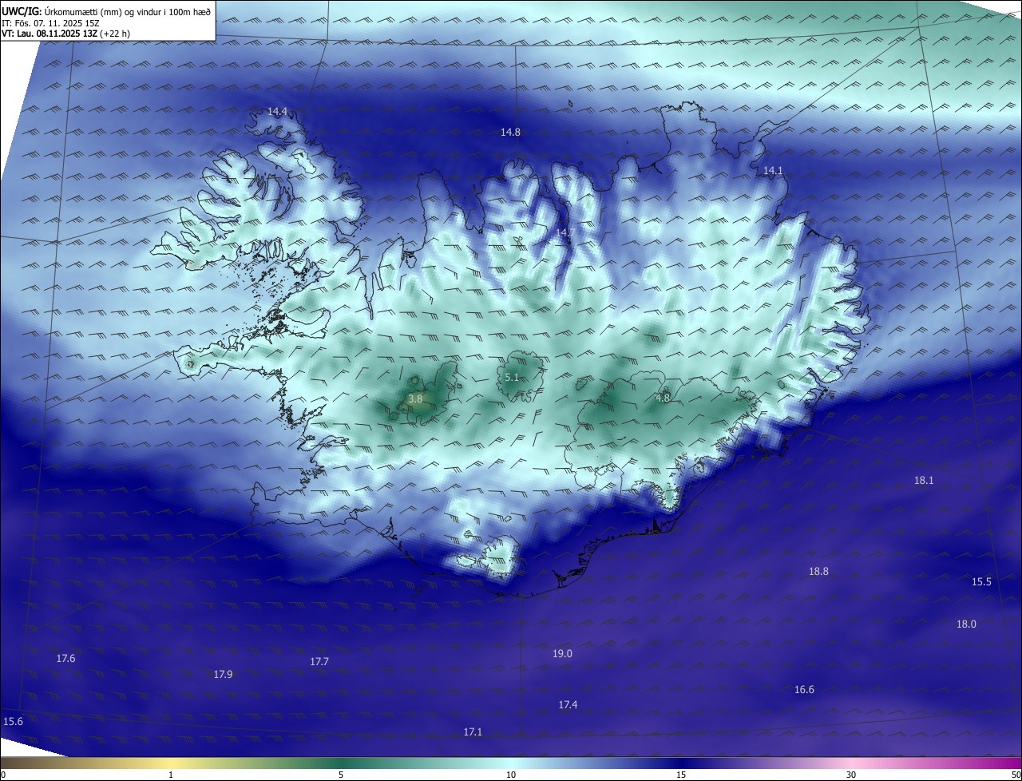Click the 14.4 value label
1022x781 pixels.
(277, 112)
